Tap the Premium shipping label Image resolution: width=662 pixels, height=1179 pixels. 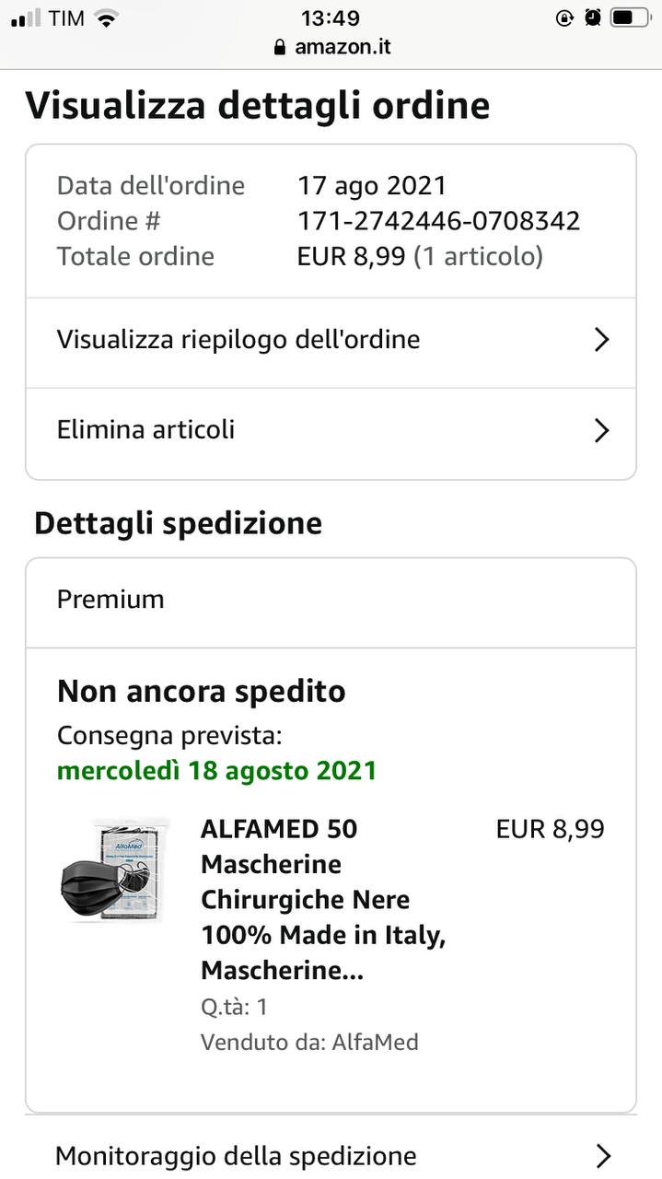(110, 600)
